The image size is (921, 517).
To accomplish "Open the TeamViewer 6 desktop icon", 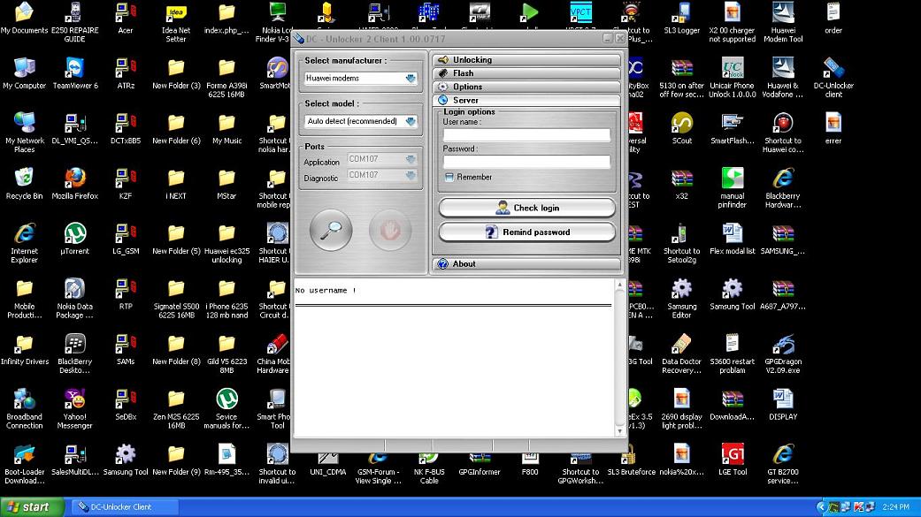I will click(x=75, y=69).
